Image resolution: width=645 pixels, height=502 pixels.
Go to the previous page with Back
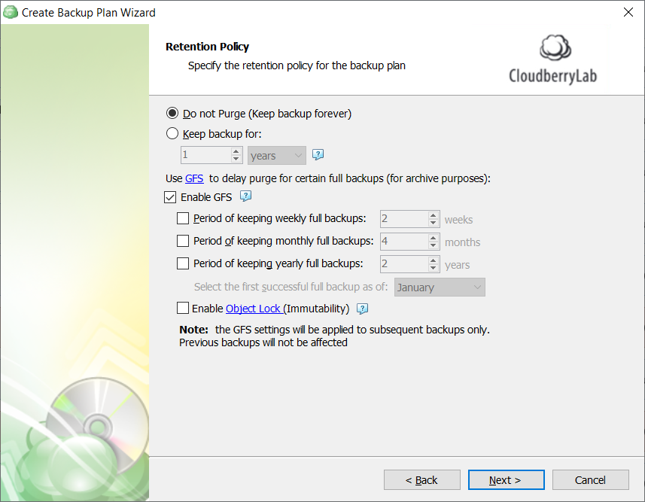pyautogui.click(x=422, y=479)
